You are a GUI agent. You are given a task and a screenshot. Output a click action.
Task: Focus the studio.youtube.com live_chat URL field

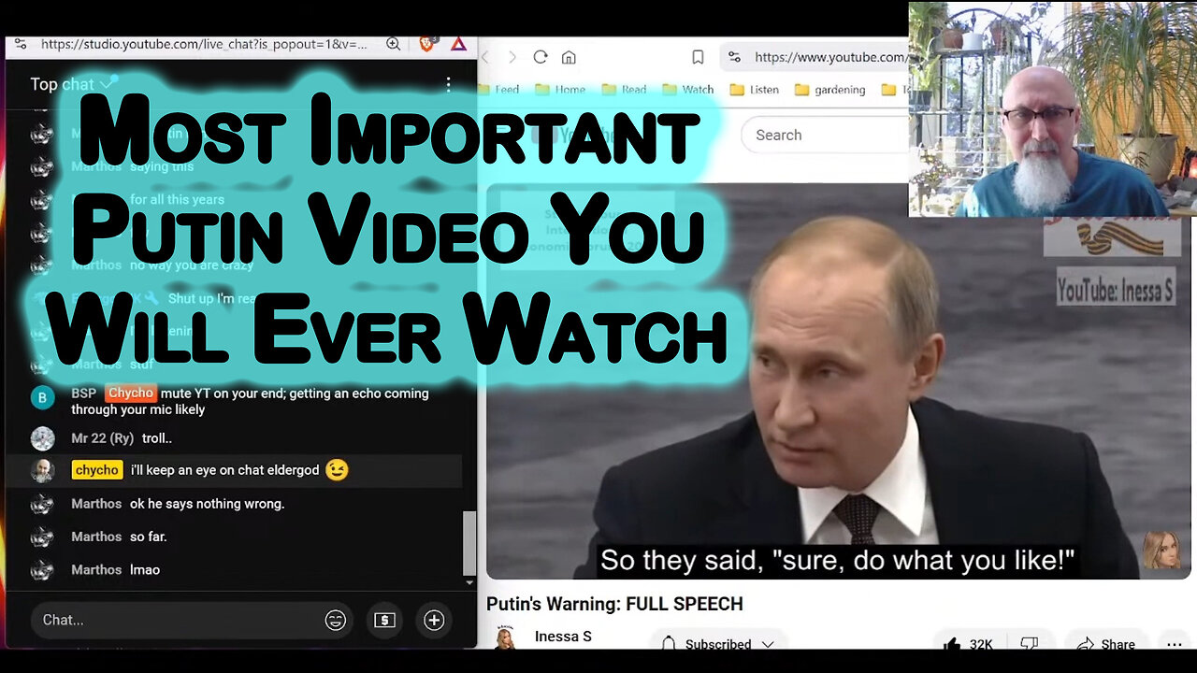[x=204, y=44]
